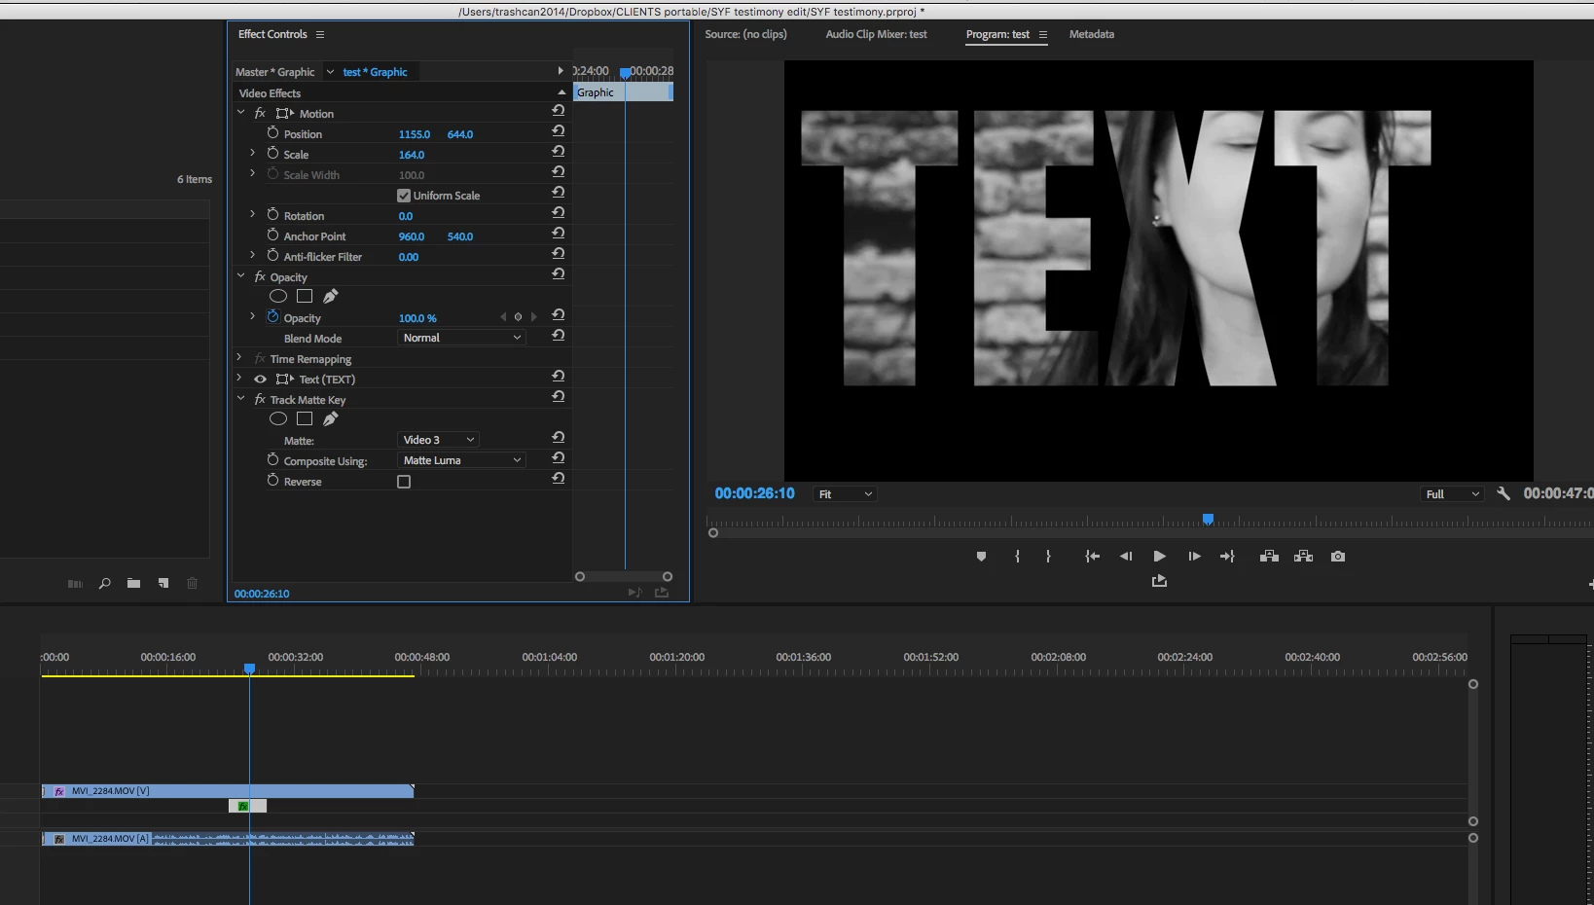Viewport: 1594px width, 905px height.
Task: Open Program monitor settings wrench
Action: pos(1503,493)
